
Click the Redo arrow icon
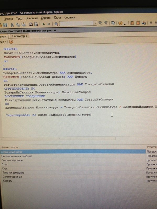49,24
